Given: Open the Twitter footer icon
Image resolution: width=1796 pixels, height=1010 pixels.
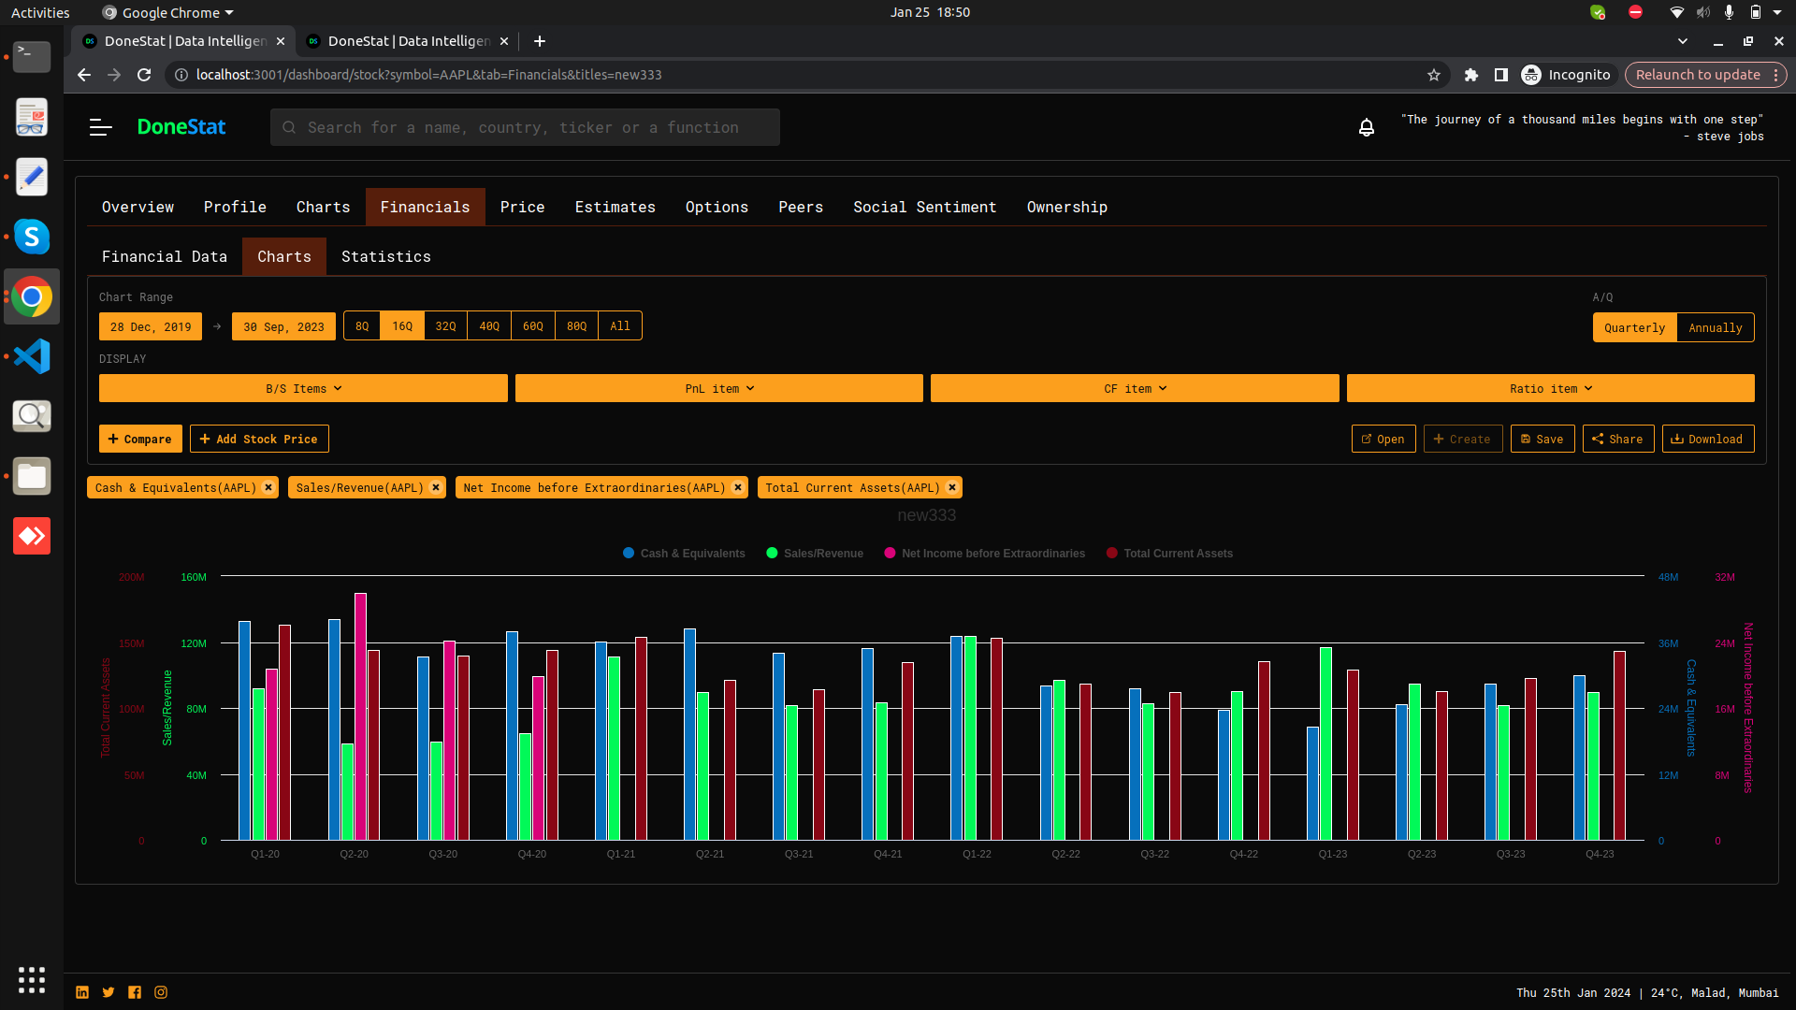Looking at the screenshot, I should pyautogui.click(x=109, y=992).
